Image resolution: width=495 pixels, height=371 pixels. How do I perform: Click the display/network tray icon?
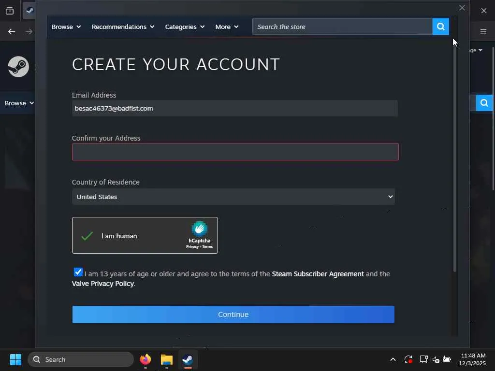423,359
